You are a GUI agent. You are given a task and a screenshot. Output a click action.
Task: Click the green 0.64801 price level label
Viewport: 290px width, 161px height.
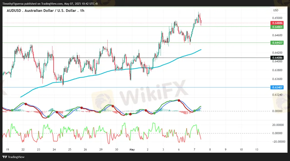pyautogui.click(x=277, y=27)
